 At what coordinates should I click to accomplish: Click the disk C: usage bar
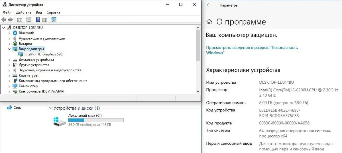(96, 120)
